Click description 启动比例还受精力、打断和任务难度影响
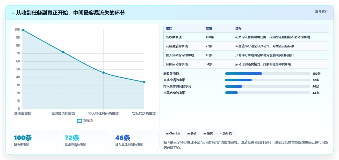Screen dimensions: 339x160 coord(263,64)
